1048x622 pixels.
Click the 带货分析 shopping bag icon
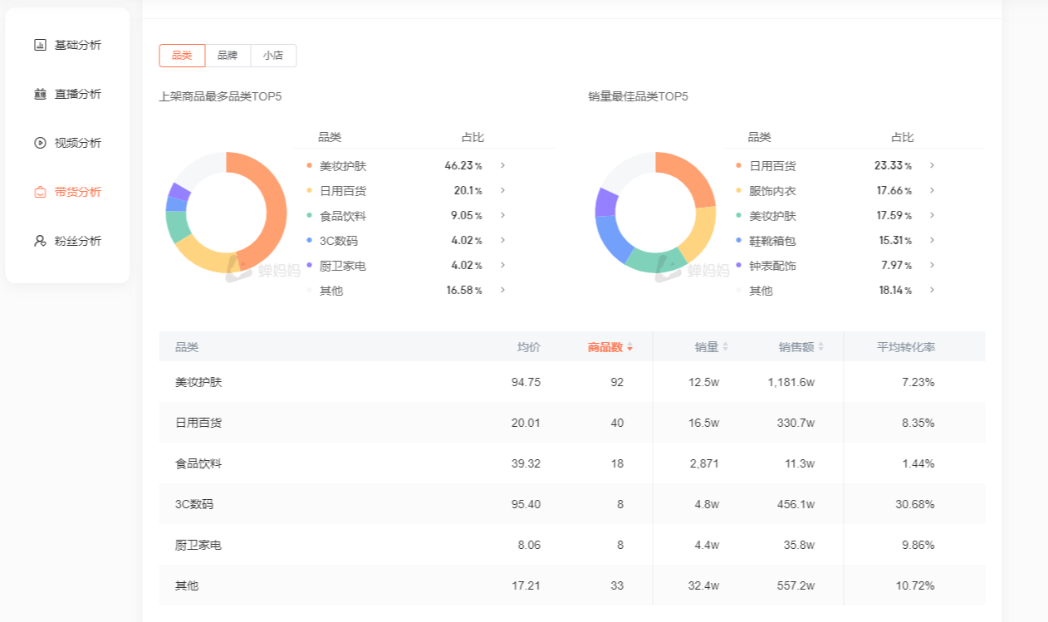[40, 192]
